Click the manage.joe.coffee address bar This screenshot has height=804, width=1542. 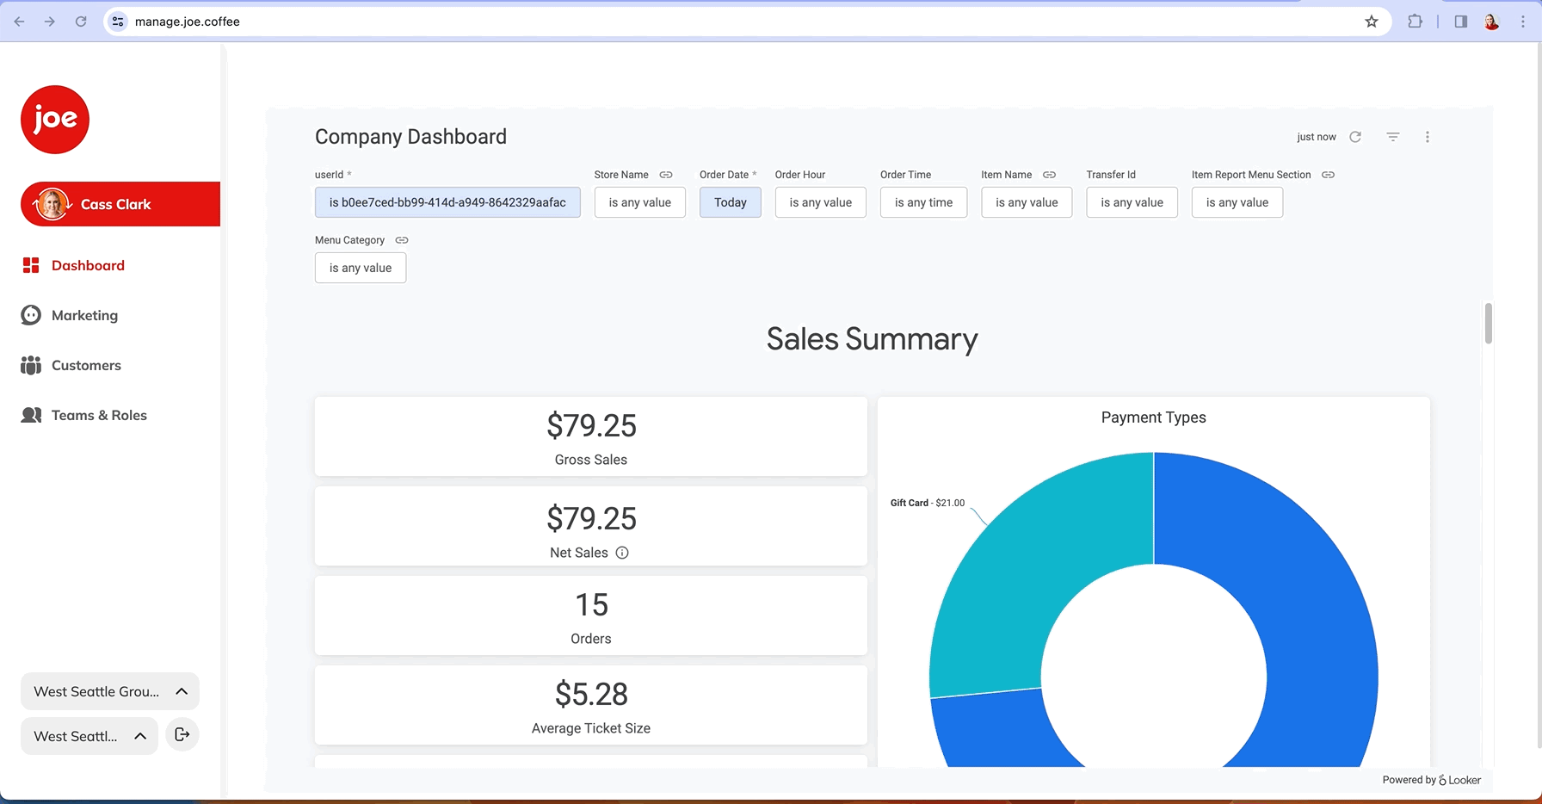749,22
